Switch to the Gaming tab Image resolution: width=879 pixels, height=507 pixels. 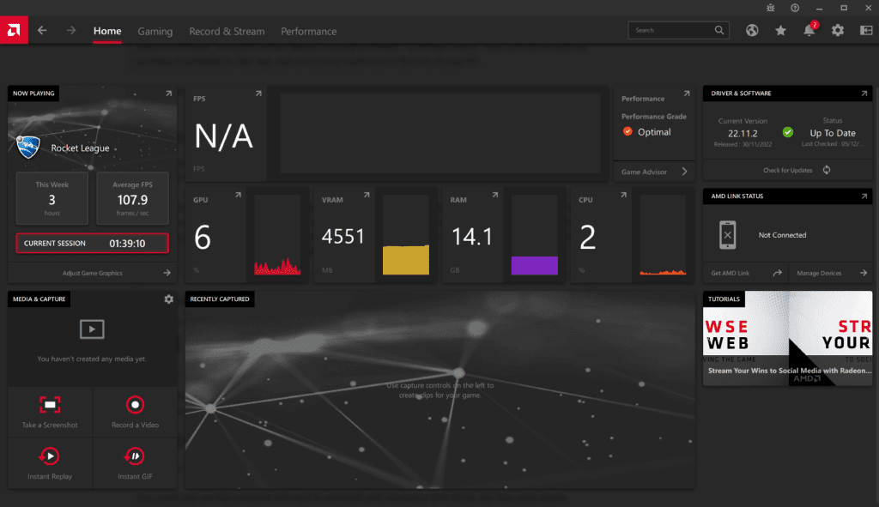click(x=155, y=32)
